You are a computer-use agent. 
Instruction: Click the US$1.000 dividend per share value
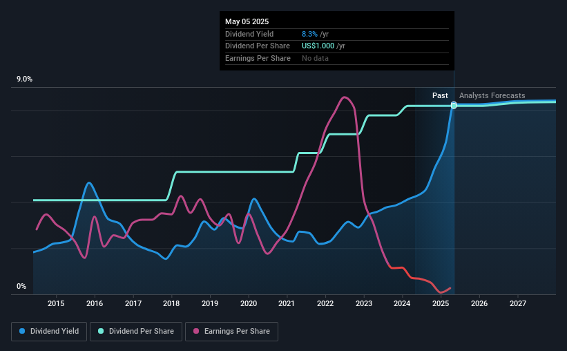pos(318,46)
